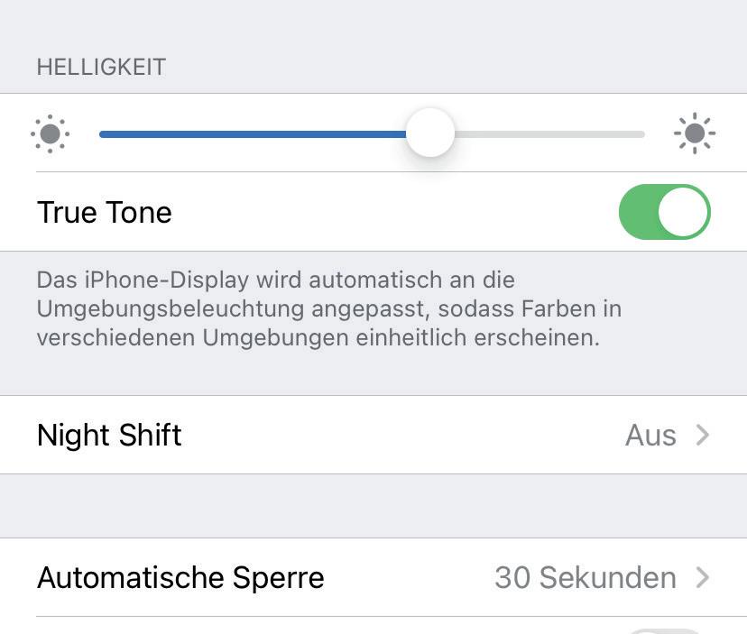Screen dimensions: 747x634
Task: Tap the "30 Sekunden" value
Action: [x=585, y=577]
